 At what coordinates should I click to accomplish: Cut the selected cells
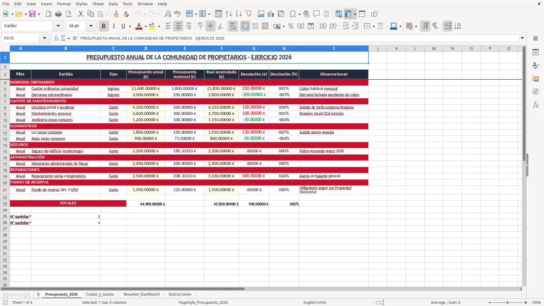(x=80, y=14)
